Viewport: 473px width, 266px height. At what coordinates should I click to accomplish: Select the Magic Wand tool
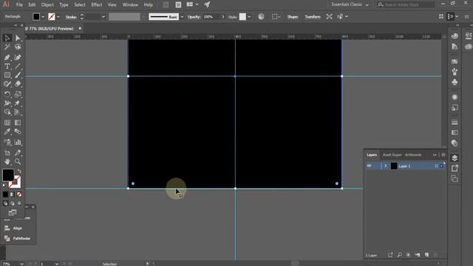click(7, 47)
